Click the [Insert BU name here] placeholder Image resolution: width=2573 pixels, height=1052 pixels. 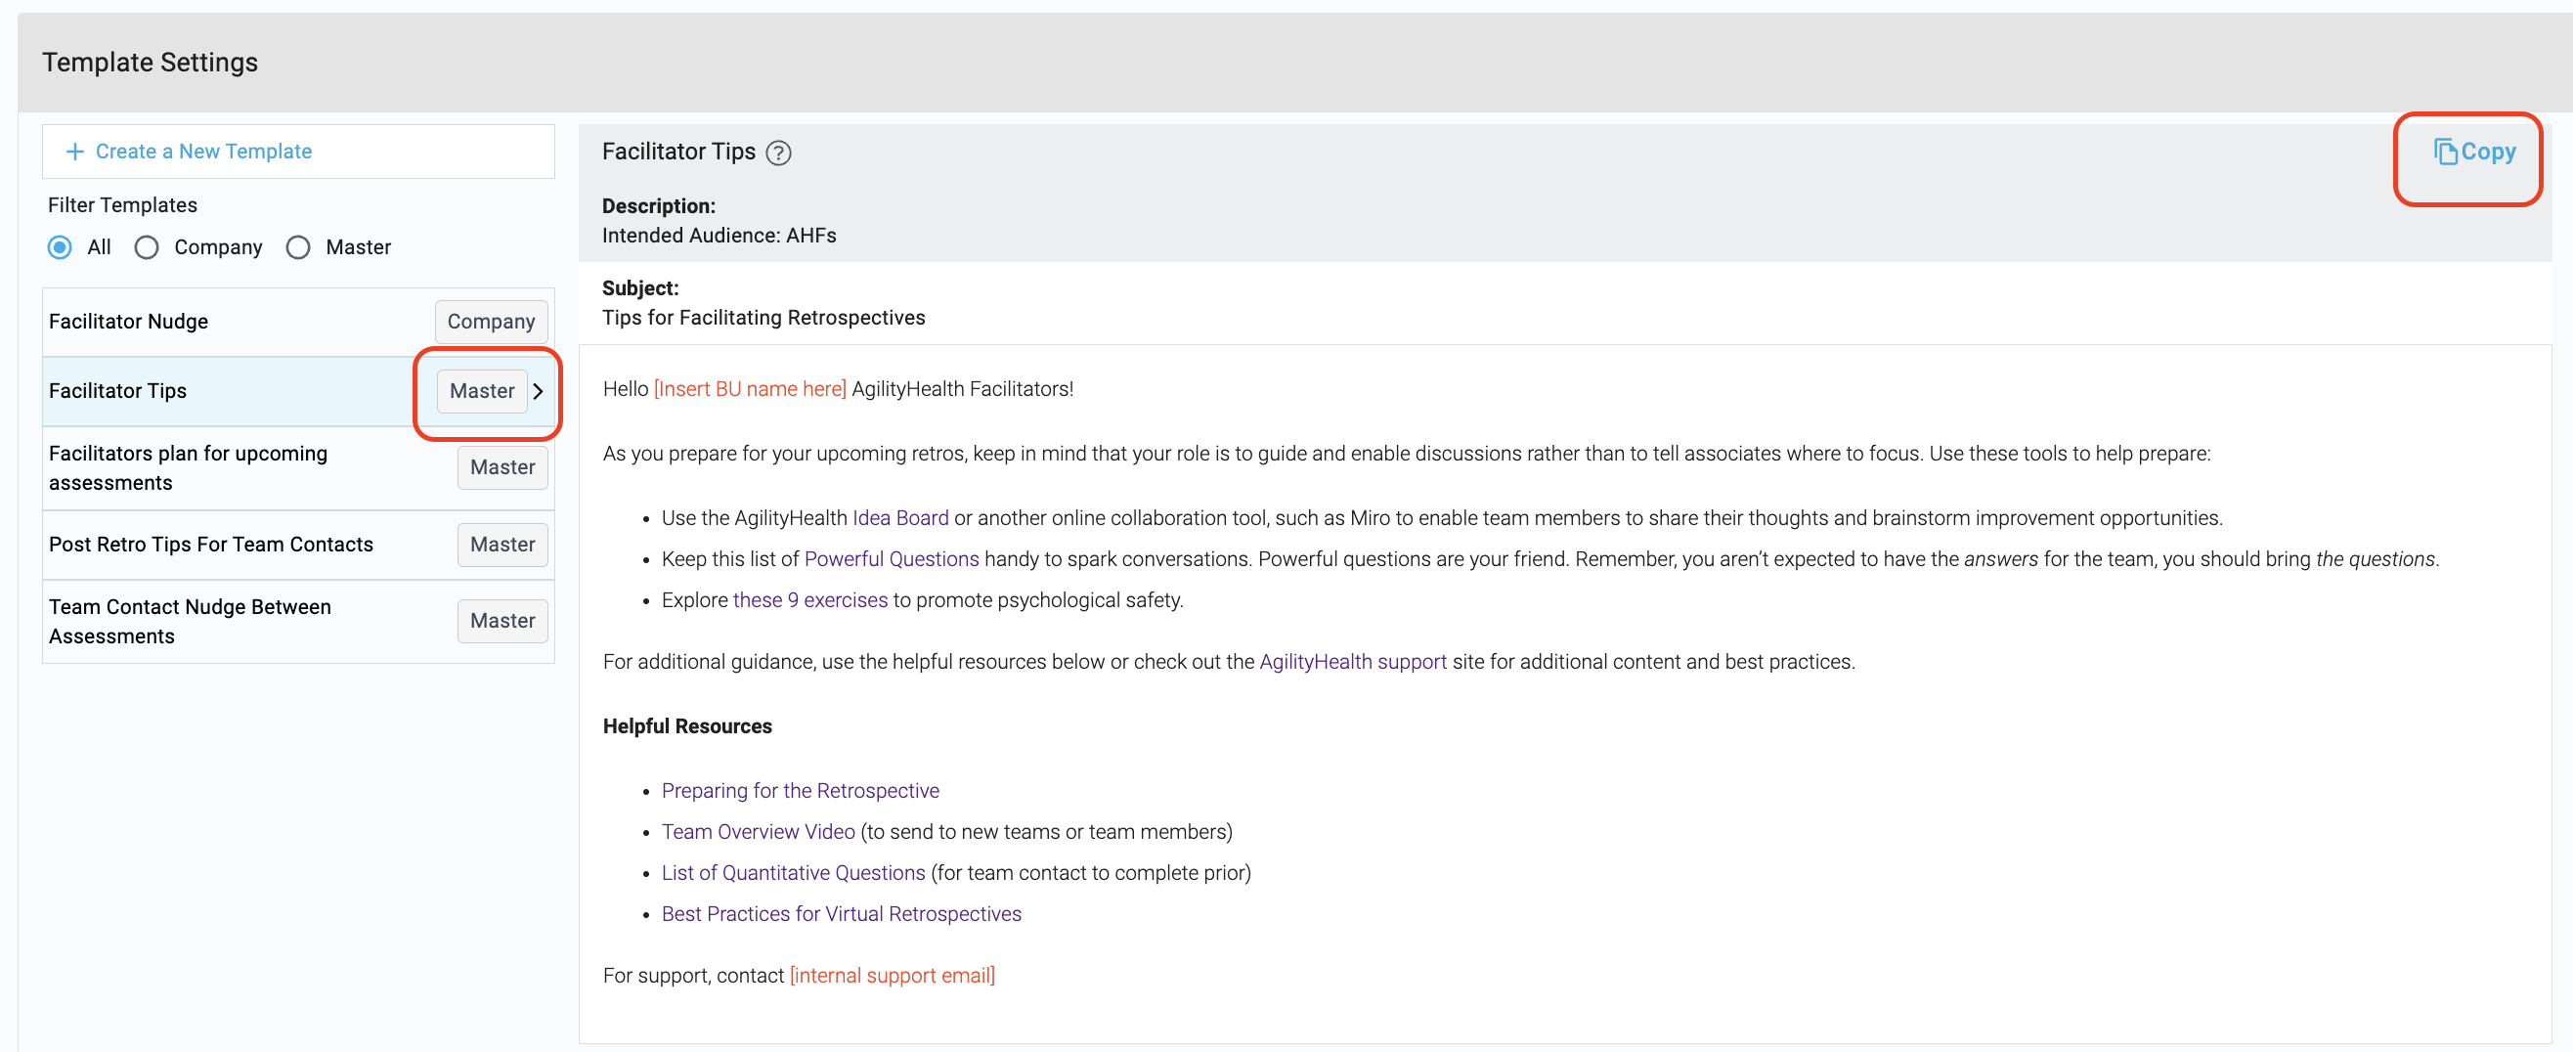coord(749,390)
